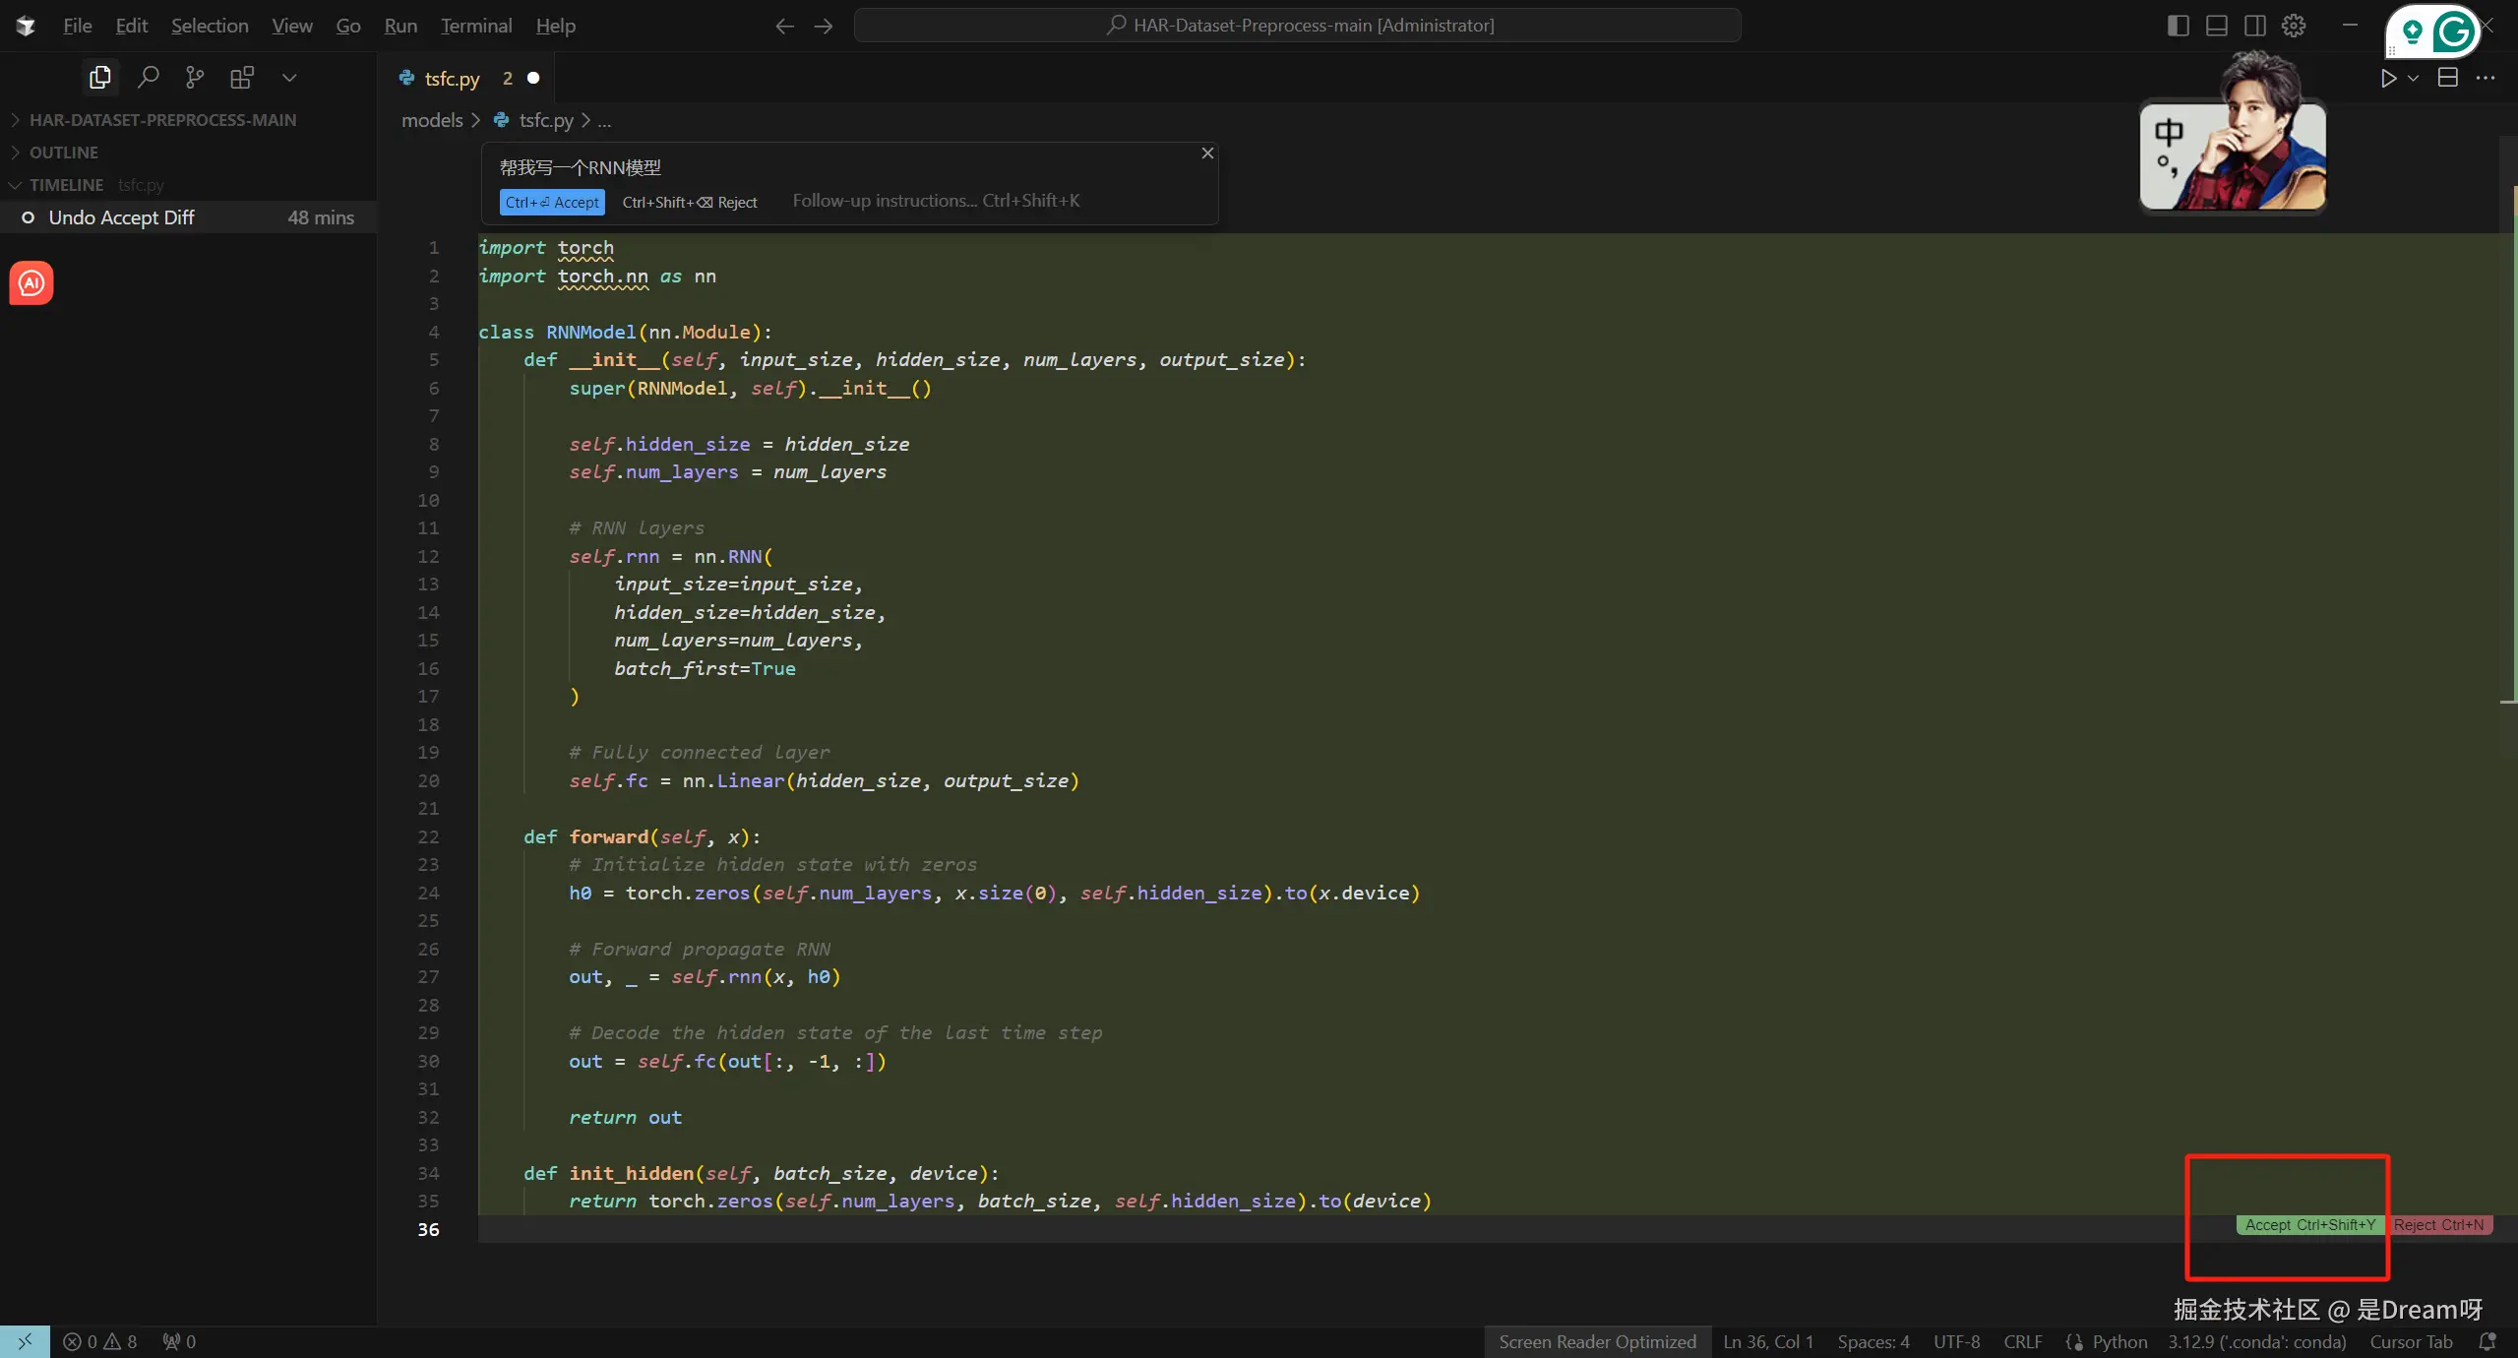Select the tsfc.py editor tab
Viewport: 2518px width, 1358px height.
[x=452, y=78]
